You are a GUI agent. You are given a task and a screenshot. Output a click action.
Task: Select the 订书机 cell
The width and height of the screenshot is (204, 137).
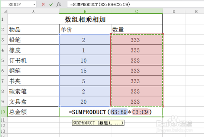coord(33,60)
